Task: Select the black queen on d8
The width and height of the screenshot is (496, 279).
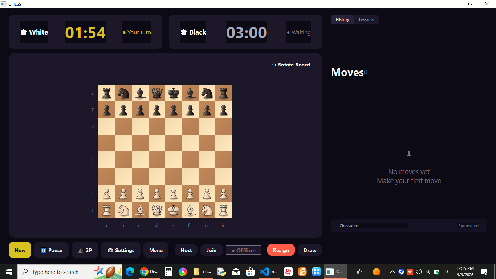Action: [157, 93]
